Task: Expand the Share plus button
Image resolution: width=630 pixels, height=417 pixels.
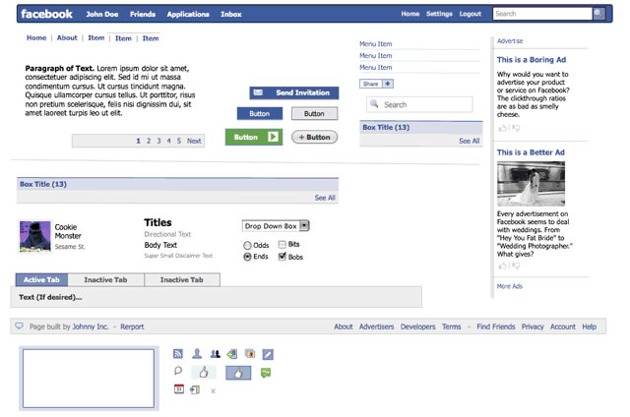Action: [388, 84]
